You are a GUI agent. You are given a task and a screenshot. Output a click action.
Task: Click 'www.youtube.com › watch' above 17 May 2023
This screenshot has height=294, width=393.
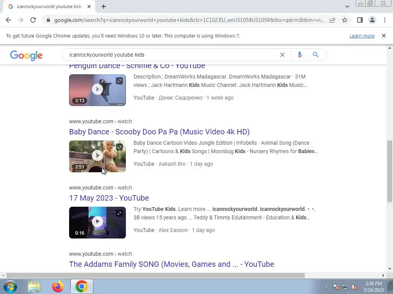(x=101, y=188)
